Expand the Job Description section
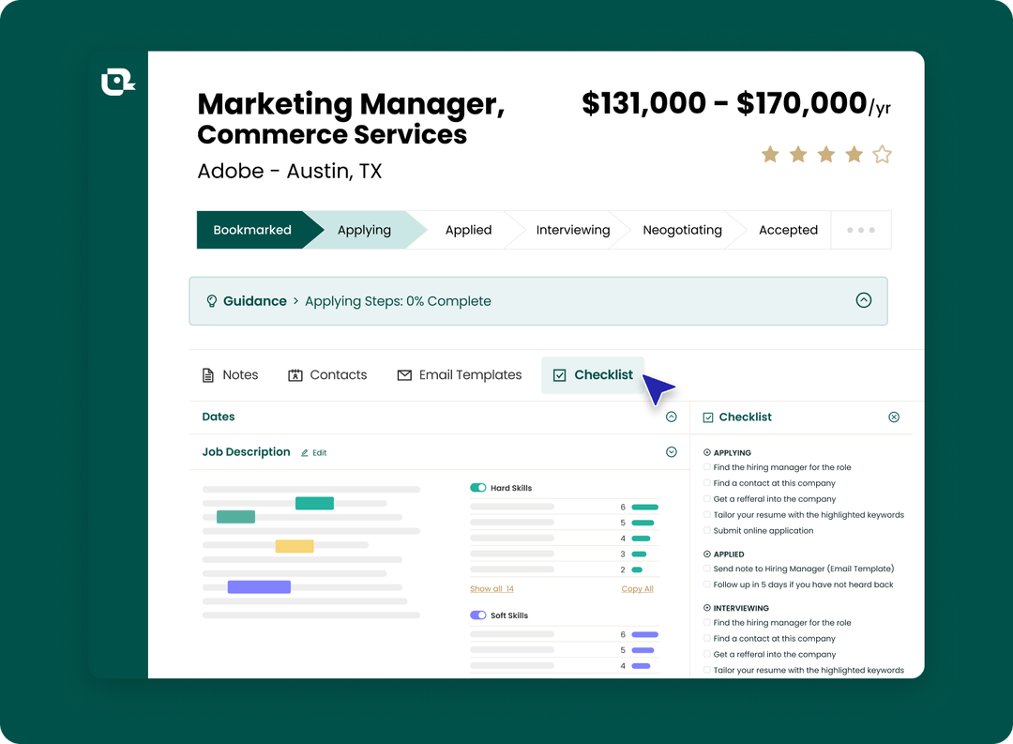 point(671,451)
